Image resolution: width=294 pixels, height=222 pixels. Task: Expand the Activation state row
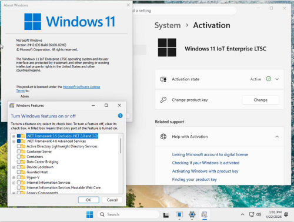(277, 79)
